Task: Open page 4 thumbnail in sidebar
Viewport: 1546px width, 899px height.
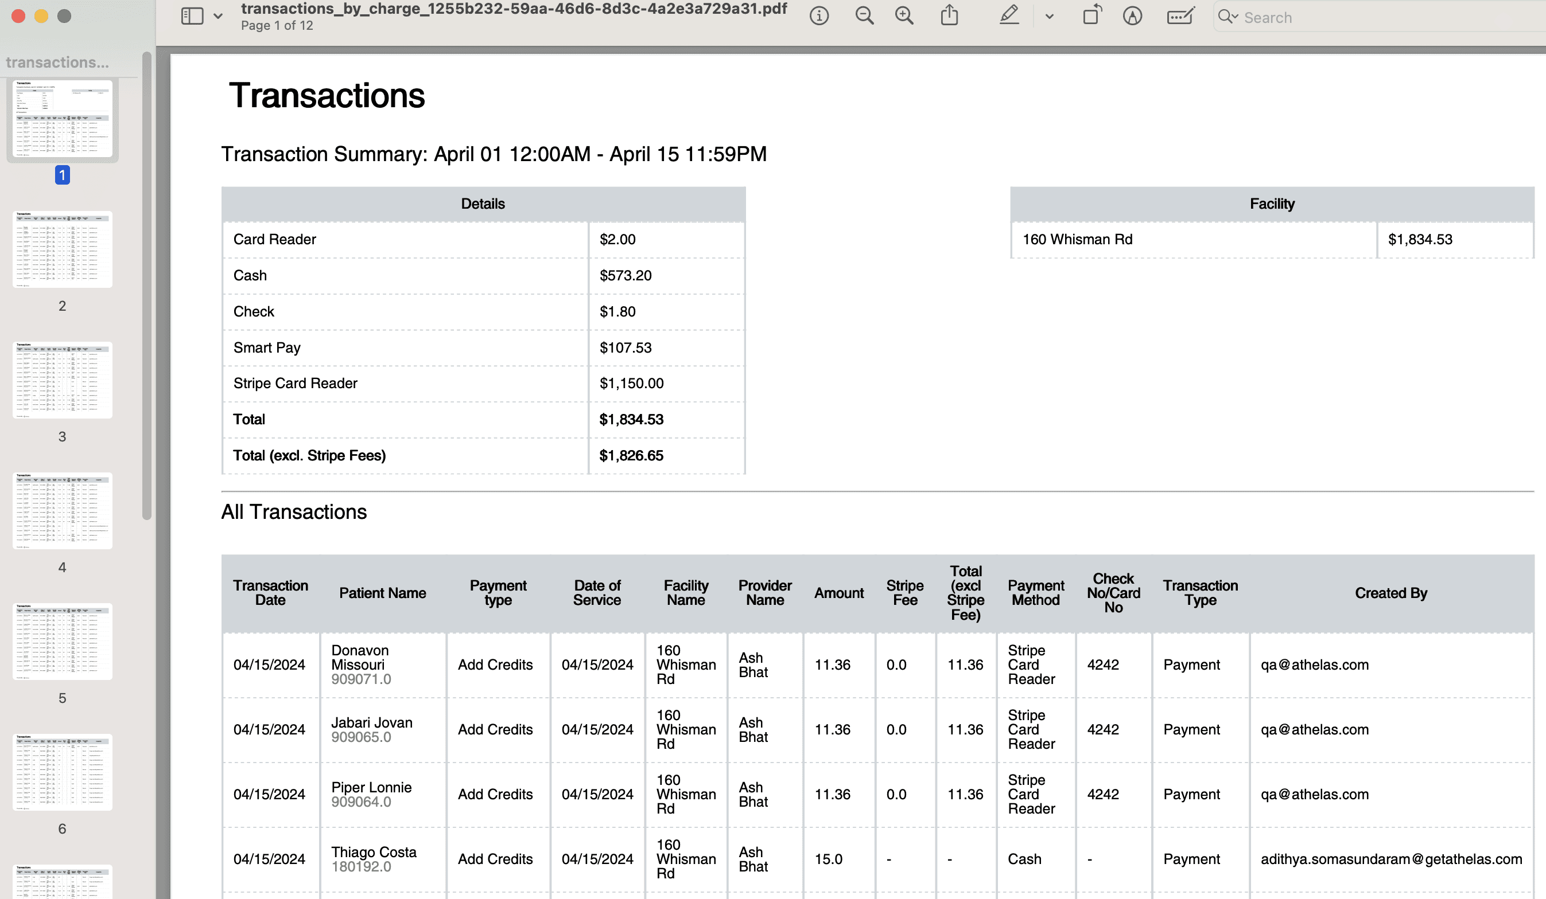Action: click(x=63, y=510)
